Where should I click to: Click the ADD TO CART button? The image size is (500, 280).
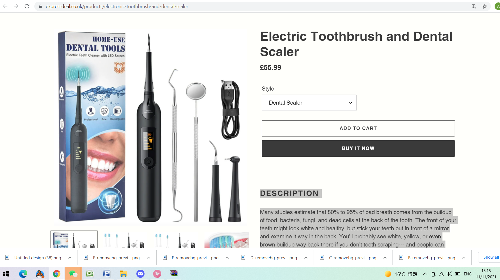pyautogui.click(x=358, y=128)
